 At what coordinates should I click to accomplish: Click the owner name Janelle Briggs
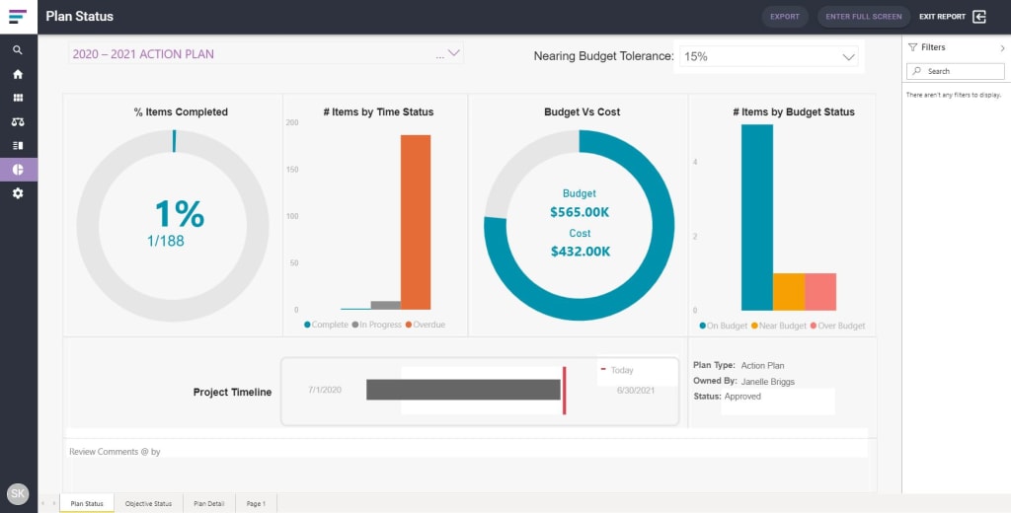click(768, 382)
